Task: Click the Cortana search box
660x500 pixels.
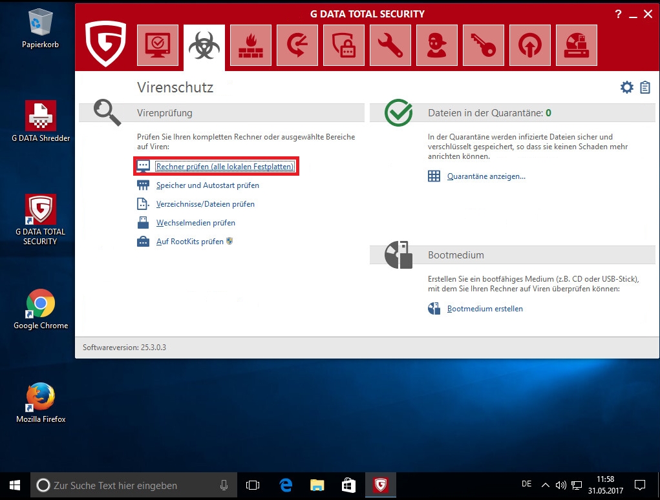Action: 133,485
